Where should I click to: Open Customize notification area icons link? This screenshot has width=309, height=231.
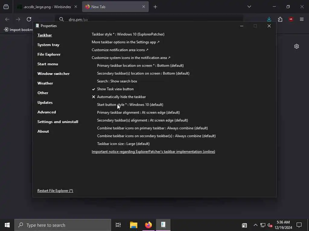pos(120,50)
